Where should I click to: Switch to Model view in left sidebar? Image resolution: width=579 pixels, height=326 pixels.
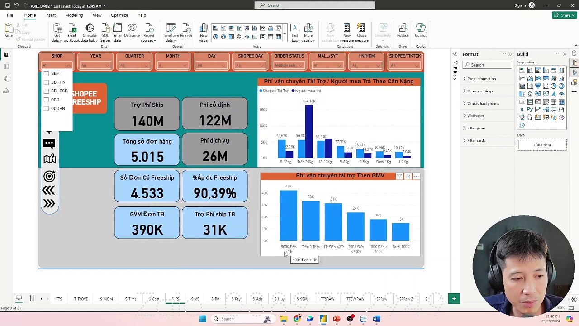(x=6, y=78)
